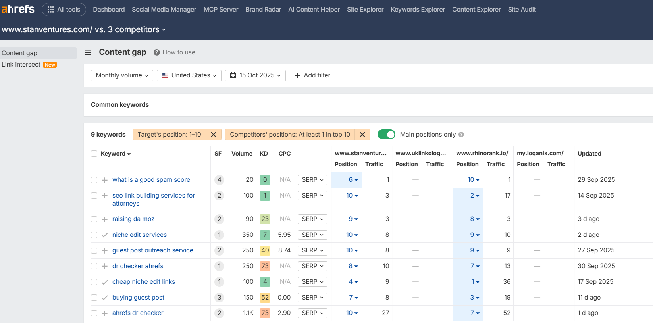Click checkmark icon next to niche edit services
The width and height of the screenshot is (653, 323).
coord(105,235)
